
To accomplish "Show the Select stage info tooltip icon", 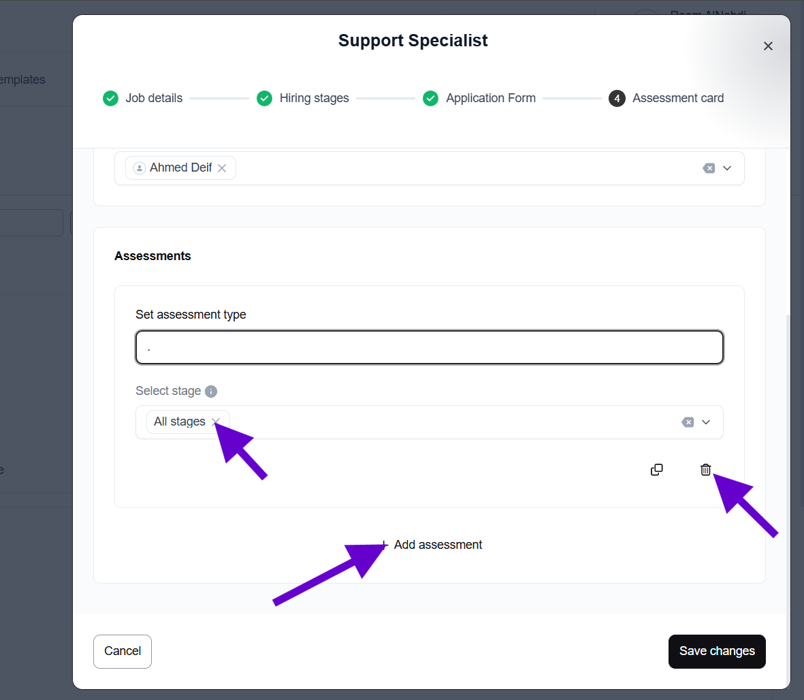I will [211, 392].
